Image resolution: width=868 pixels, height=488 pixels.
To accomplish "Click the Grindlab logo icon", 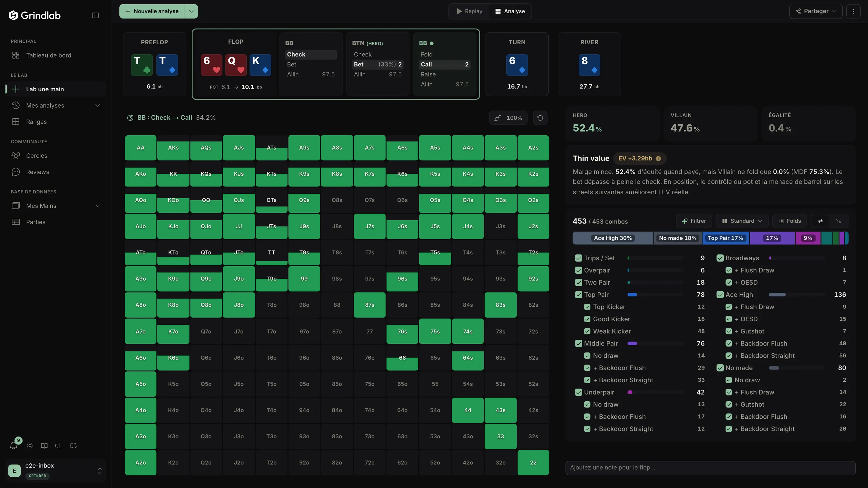I will tap(14, 15).
